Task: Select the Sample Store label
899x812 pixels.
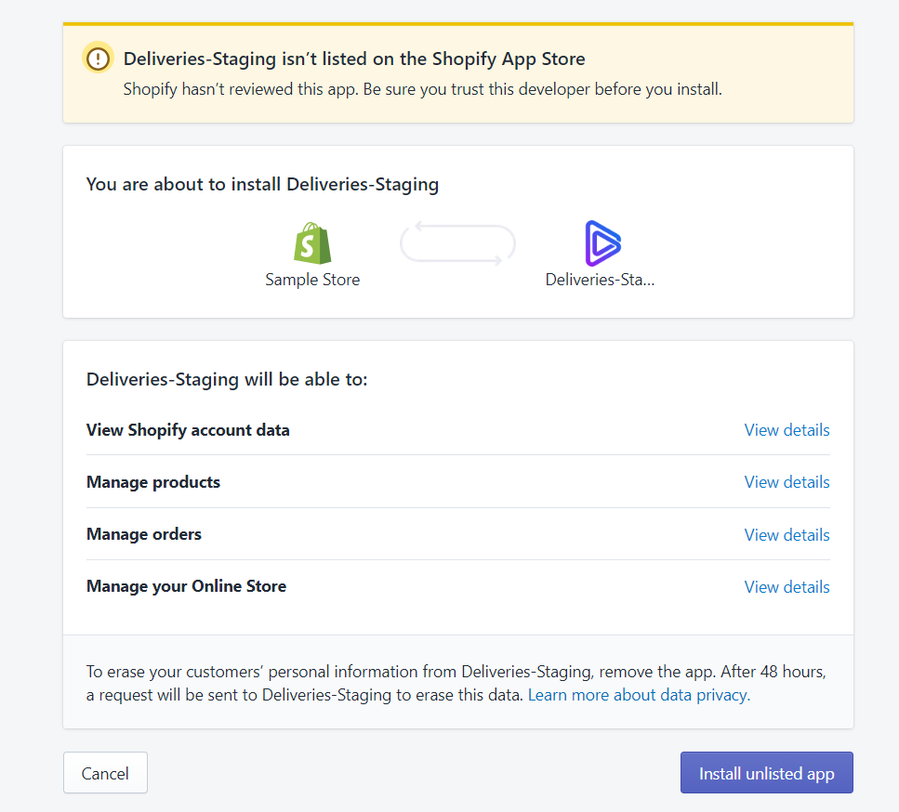Action: pos(312,280)
